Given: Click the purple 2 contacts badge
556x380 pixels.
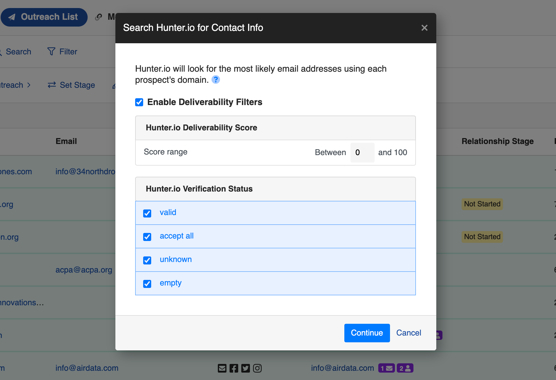Looking at the screenshot, I should tap(405, 368).
